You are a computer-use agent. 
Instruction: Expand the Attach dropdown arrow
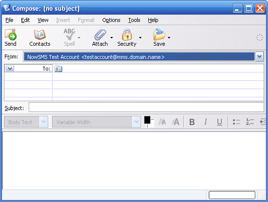click(x=111, y=37)
